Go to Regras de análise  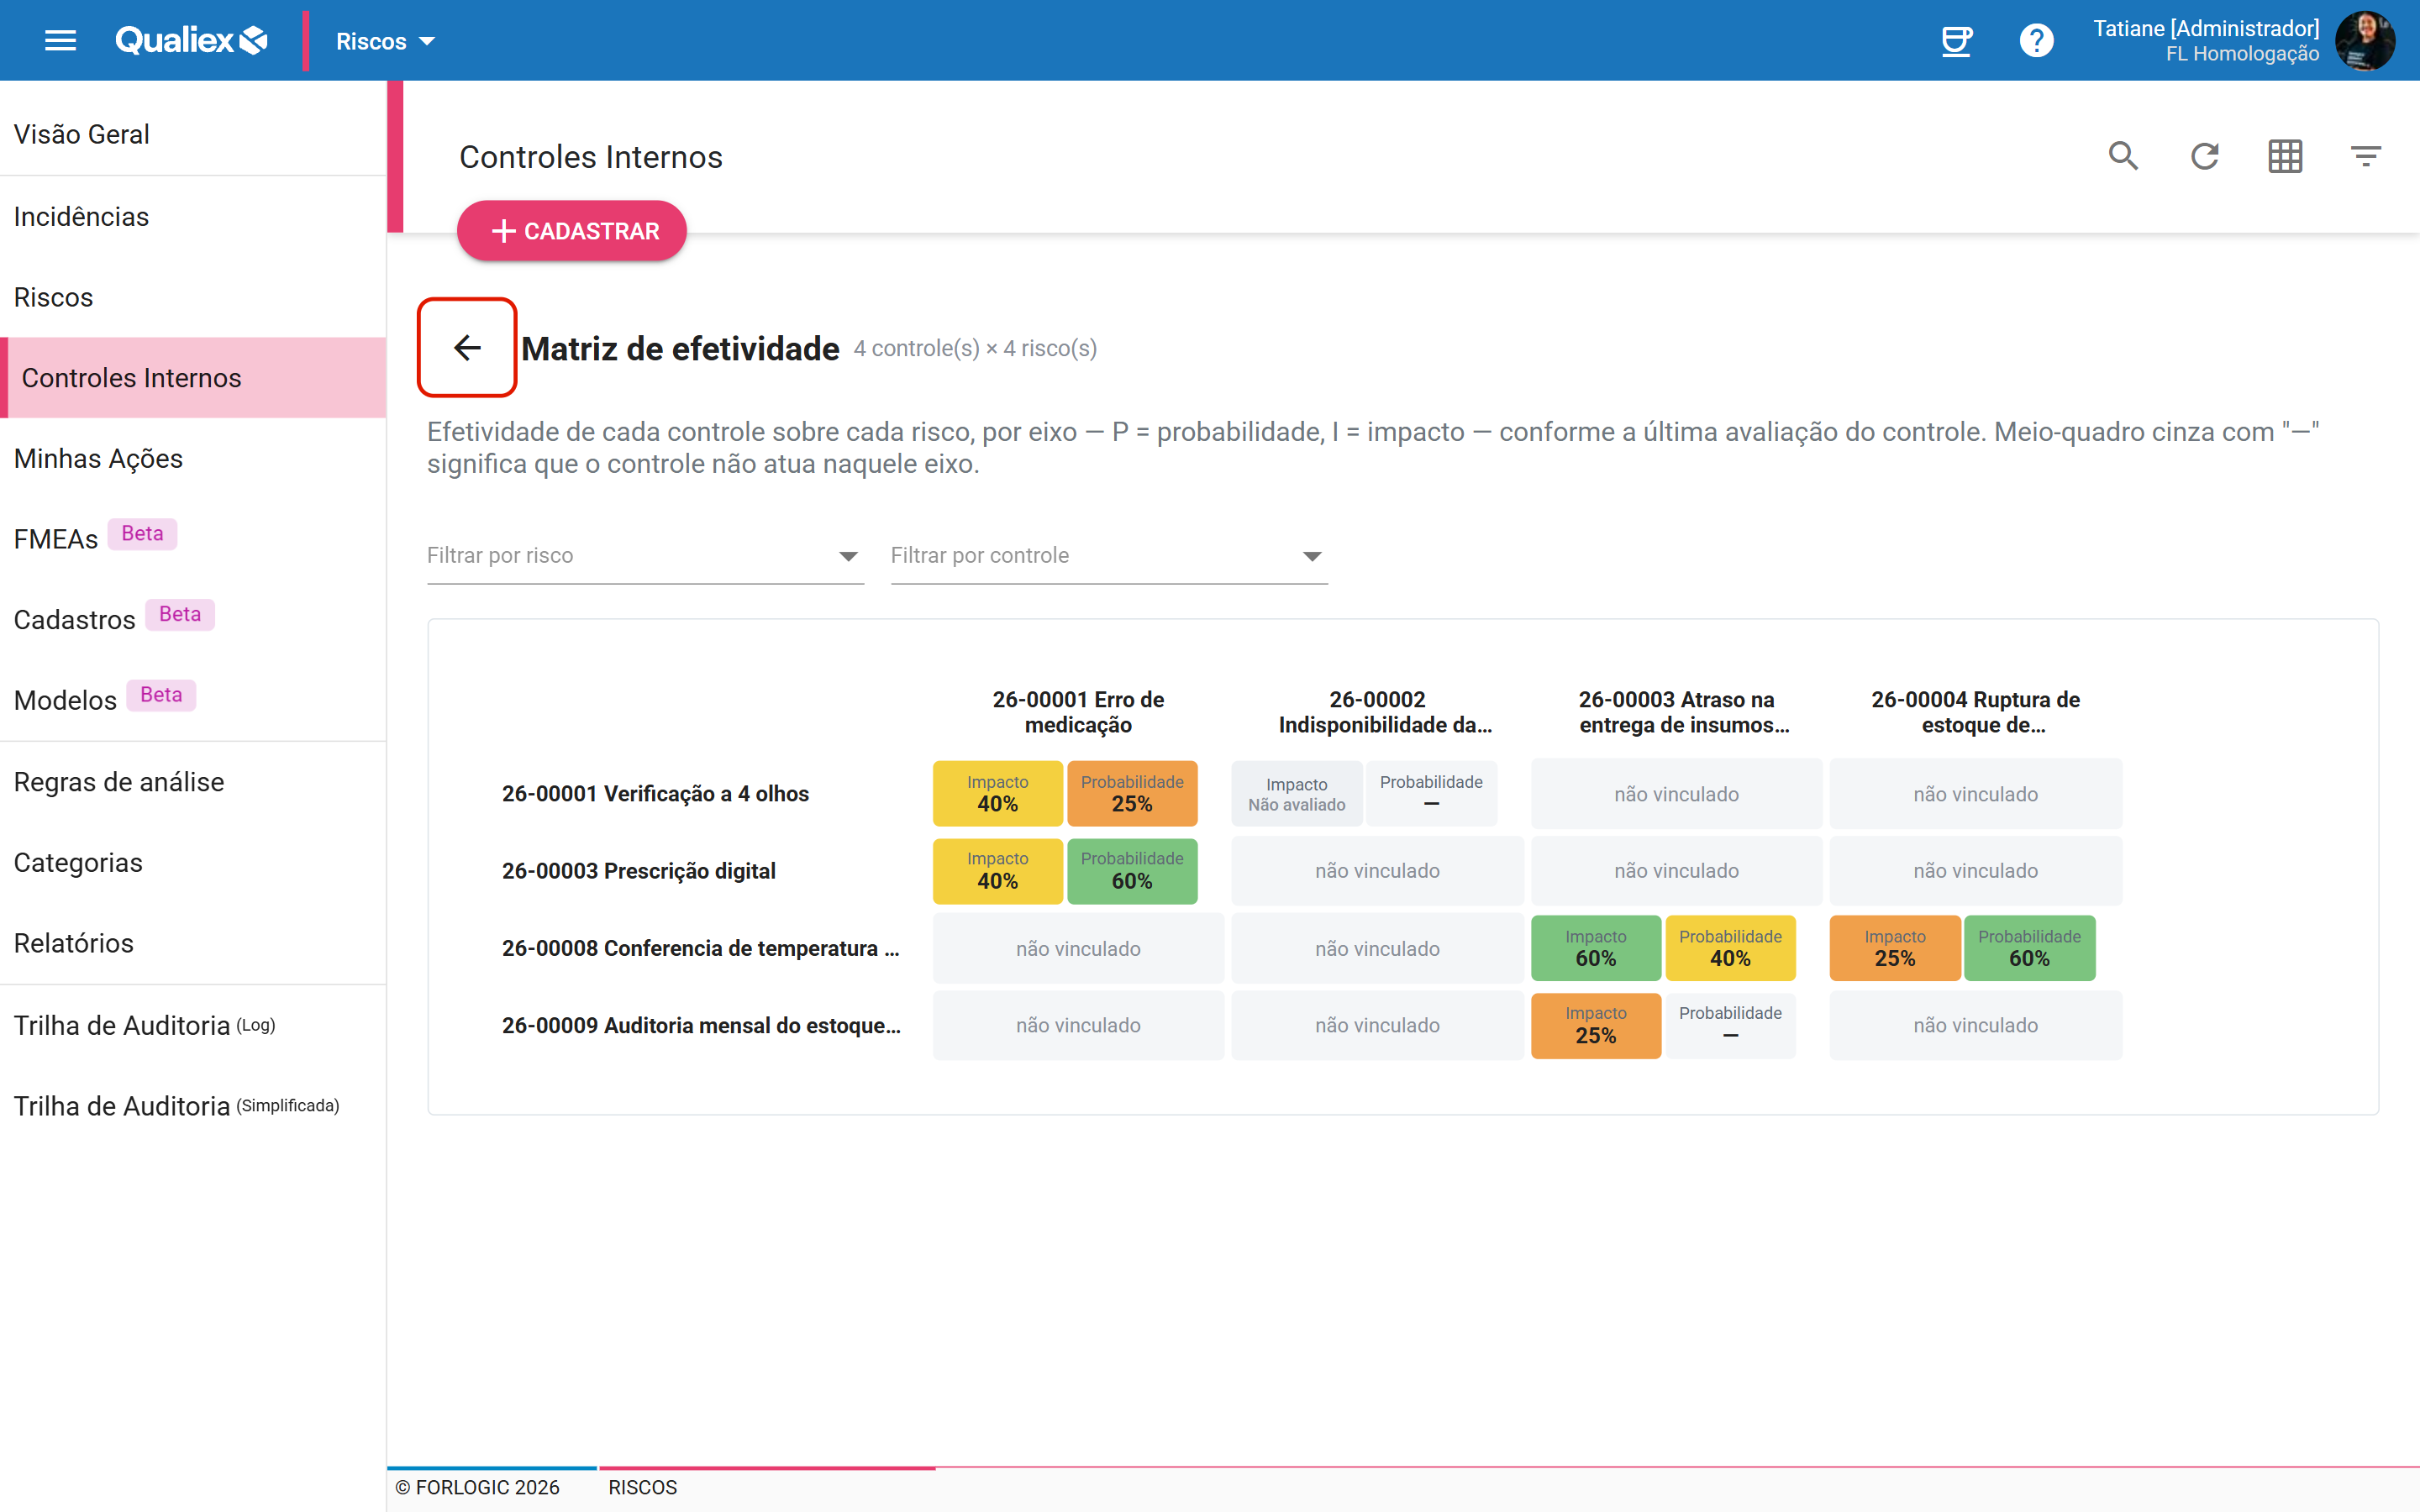coord(193,782)
